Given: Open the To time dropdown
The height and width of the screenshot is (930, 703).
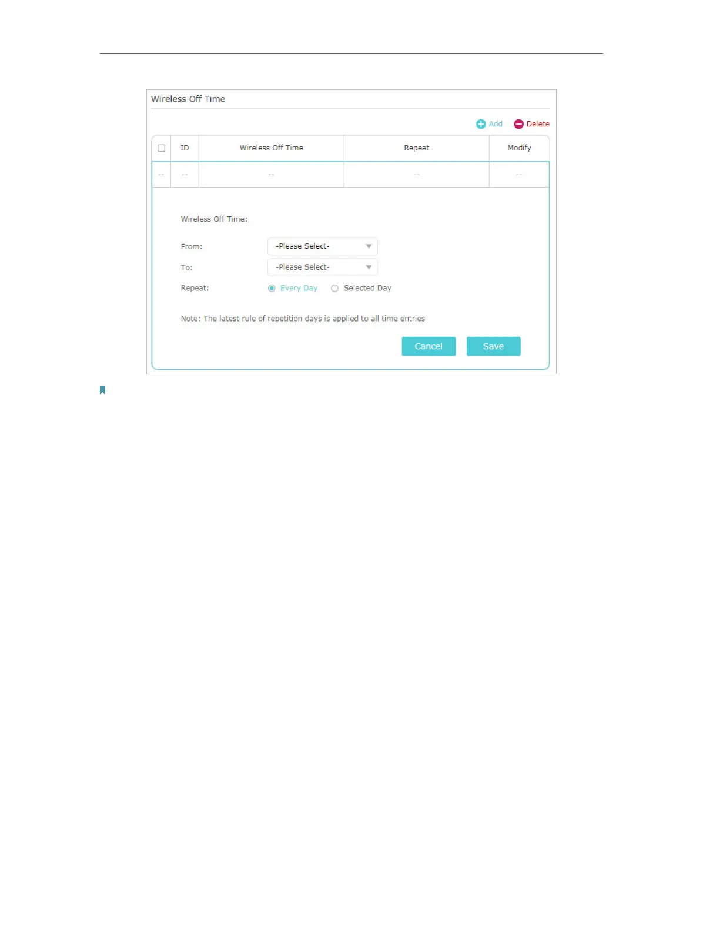Looking at the screenshot, I should click(x=322, y=267).
